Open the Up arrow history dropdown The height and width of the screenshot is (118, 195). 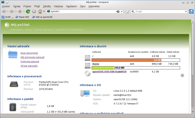pyautogui.click(x=24, y=11)
